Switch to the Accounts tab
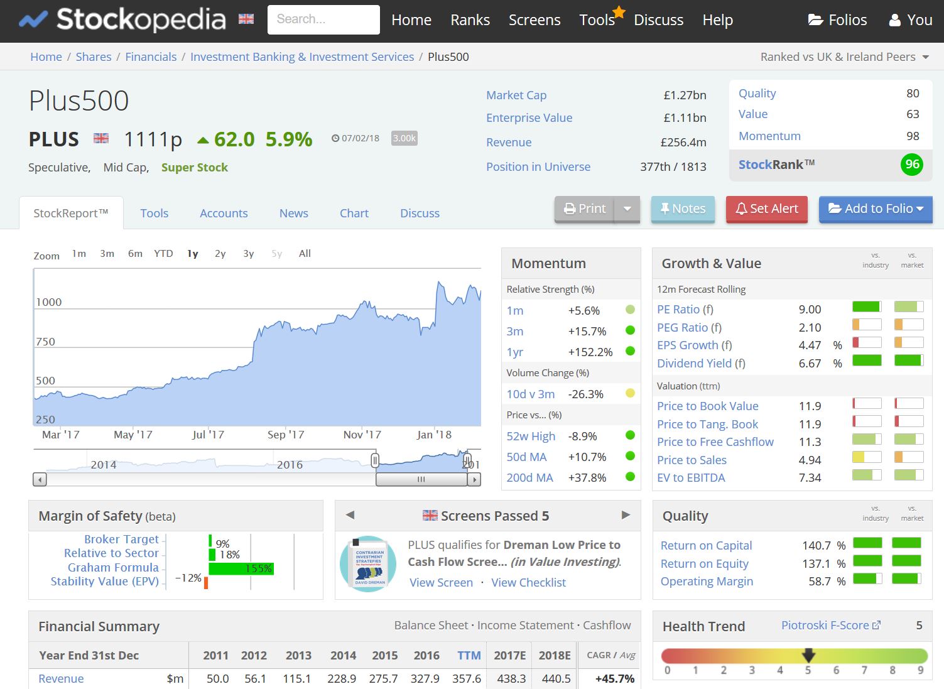944x689 pixels. tap(224, 213)
